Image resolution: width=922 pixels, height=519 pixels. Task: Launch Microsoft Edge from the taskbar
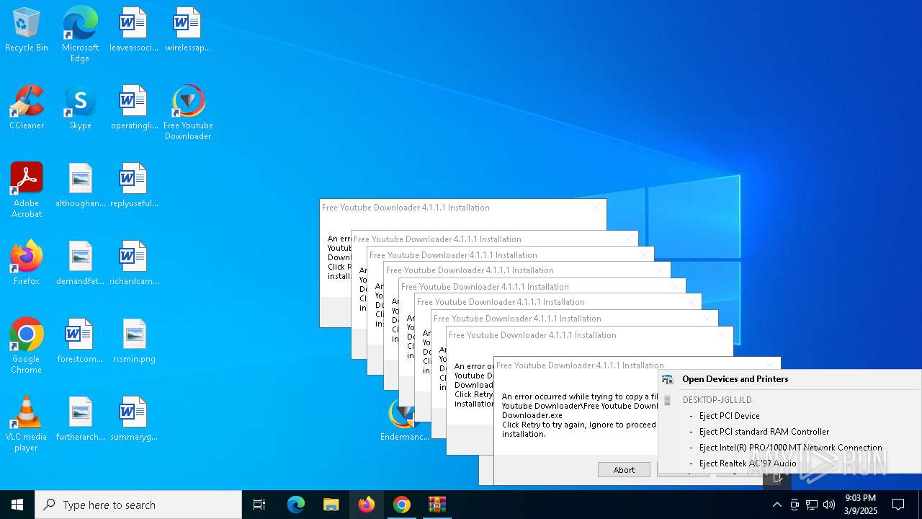pyautogui.click(x=296, y=505)
